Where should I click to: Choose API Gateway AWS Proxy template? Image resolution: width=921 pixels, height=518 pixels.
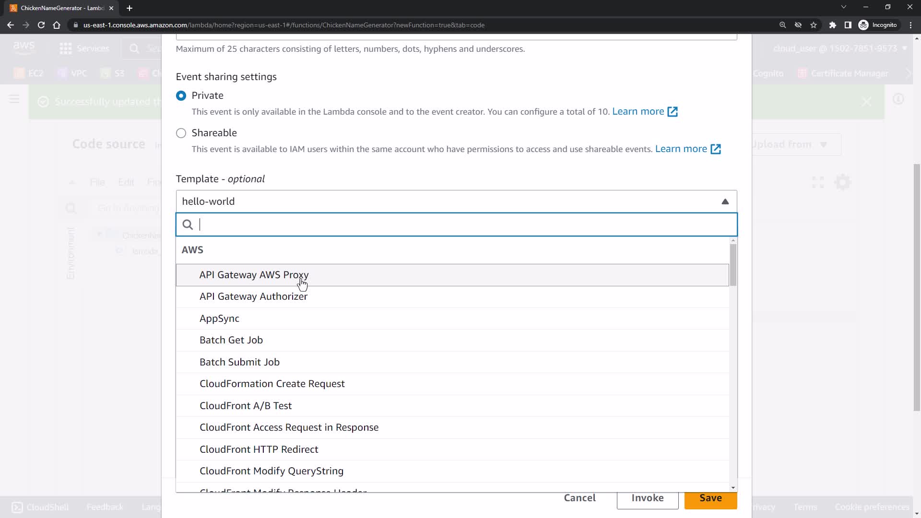click(x=254, y=275)
